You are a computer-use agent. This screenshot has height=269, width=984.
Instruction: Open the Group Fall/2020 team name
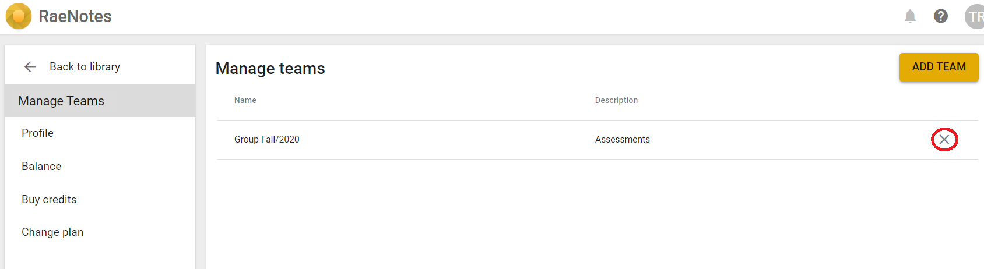[267, 140]
